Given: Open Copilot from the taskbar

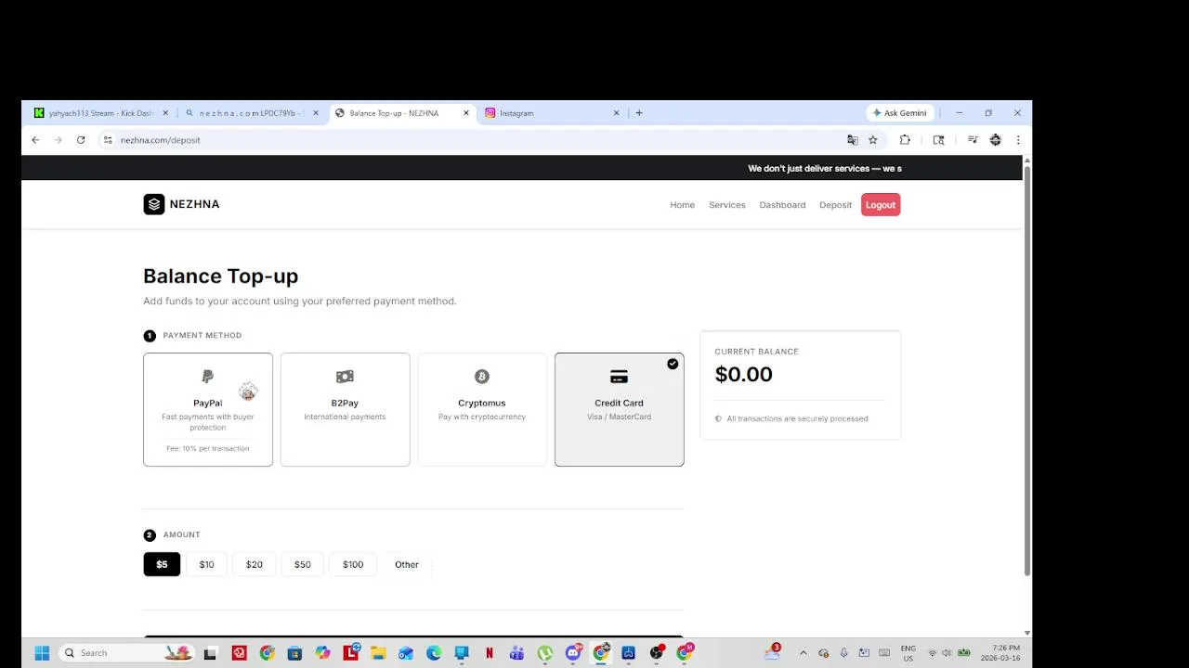Looking at the screenshot, I should pos(322,653).
